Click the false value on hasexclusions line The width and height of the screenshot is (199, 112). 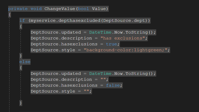[113, 85]
